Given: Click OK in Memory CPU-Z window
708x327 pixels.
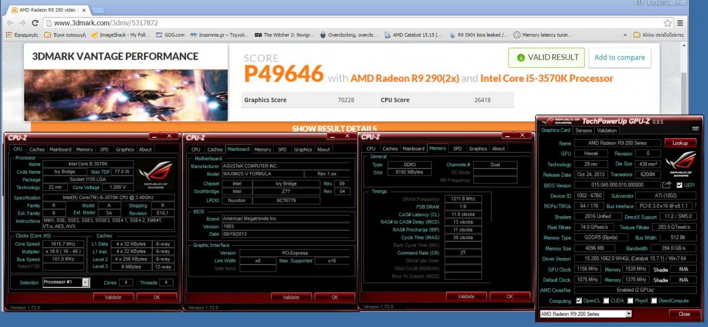Looking at the screenshot, I should tap(510, 296).
